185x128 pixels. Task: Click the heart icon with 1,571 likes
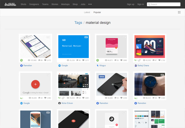click(83, 60)
